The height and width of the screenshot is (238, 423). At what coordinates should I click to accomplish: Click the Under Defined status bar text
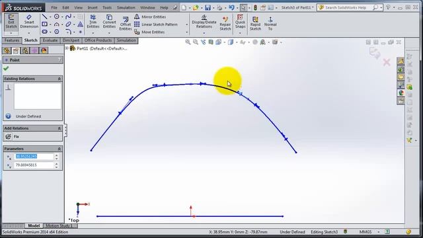(292, 232)
